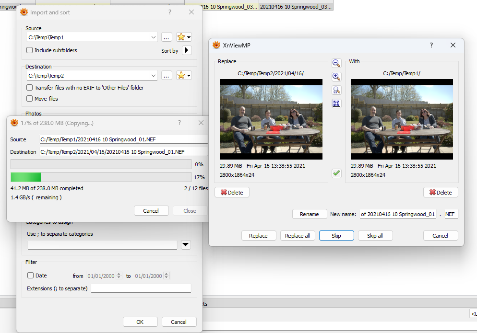This screenshot has height=333, width=477.
Task: Expand the Source path dropdown
Action: click(154, 37)
